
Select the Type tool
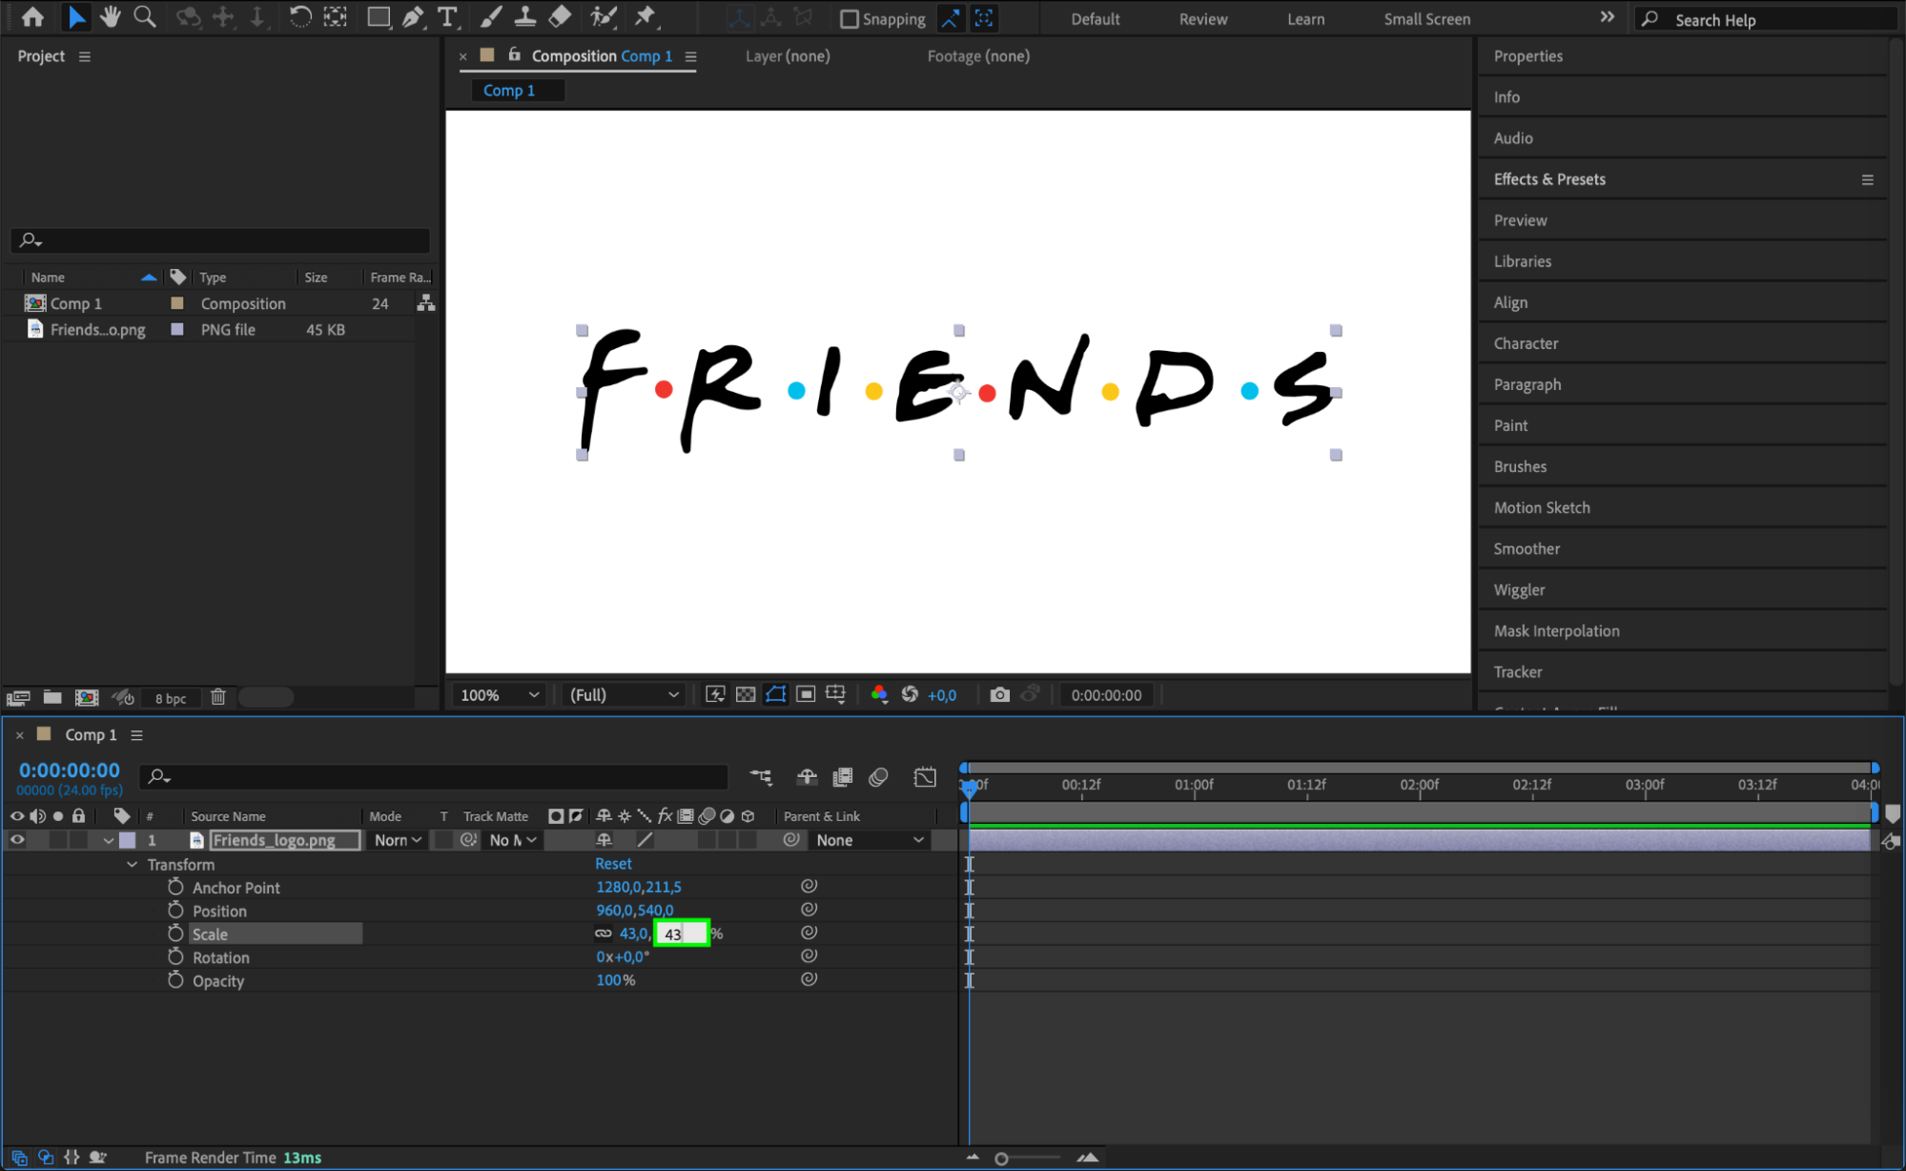point(446,16)
